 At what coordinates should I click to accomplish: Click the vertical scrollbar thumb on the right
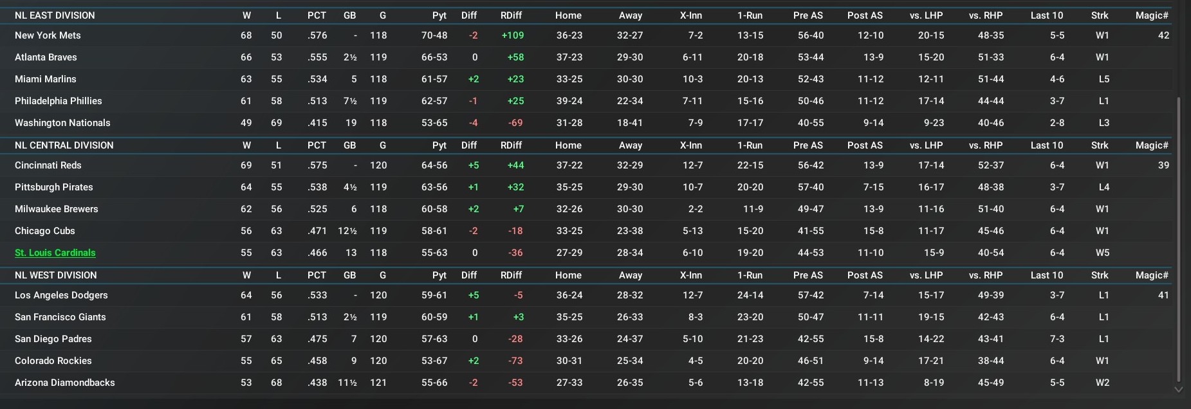pos(1178,238)
